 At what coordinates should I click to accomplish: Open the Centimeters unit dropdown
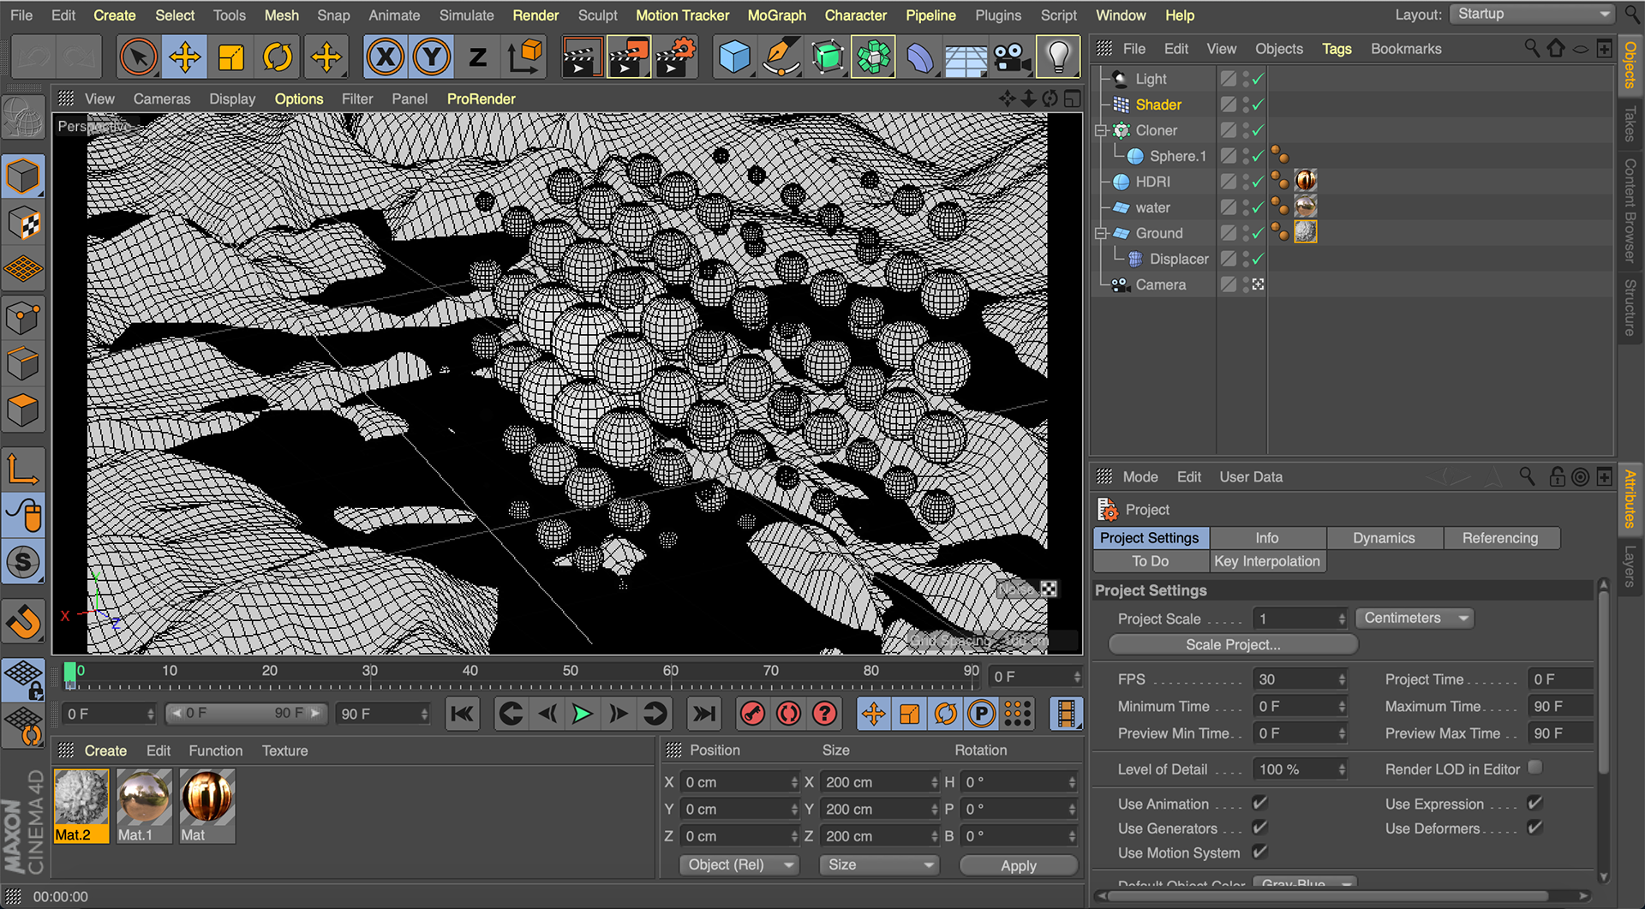click(x=1415, y=619)
